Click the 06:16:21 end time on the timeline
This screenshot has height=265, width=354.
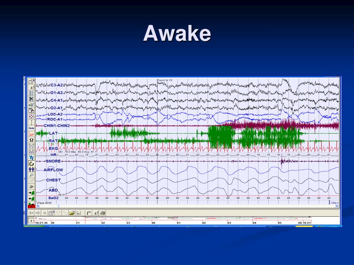coord(304,223)
